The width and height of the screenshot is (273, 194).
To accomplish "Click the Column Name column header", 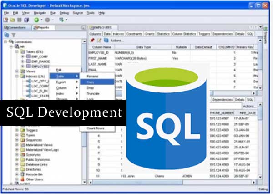I will point(101,47).
